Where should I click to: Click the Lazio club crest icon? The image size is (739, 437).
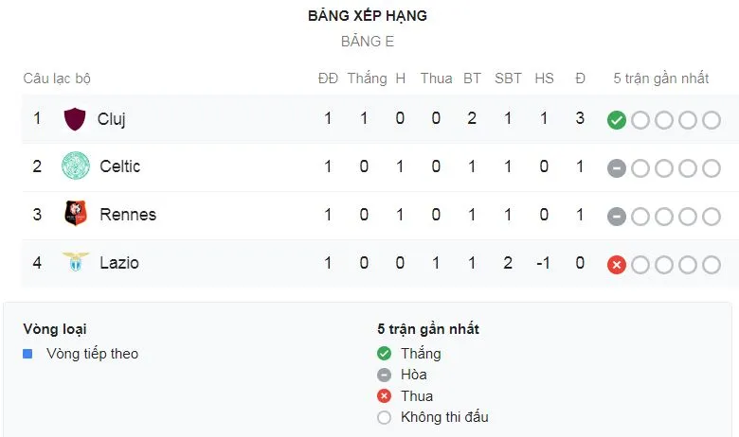tap(75, 262)
